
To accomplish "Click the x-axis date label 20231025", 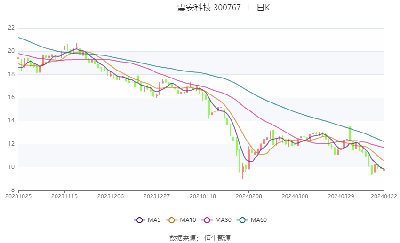I will (18, 196).
